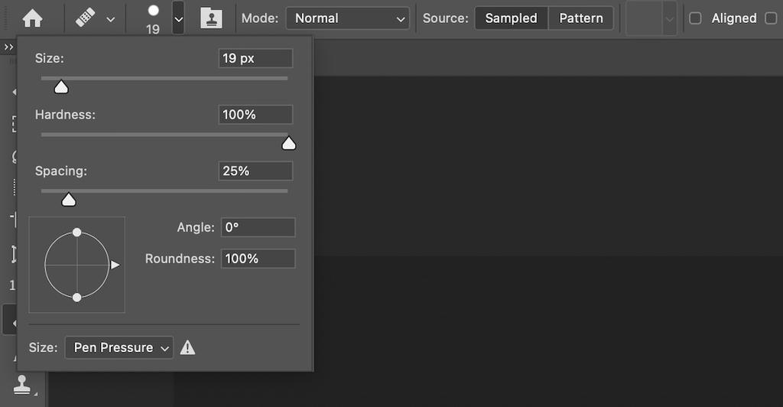This screenshot has width=783, height=407.
Task: Open the Mode dropdown set to Normal
Action: point(348,18)
